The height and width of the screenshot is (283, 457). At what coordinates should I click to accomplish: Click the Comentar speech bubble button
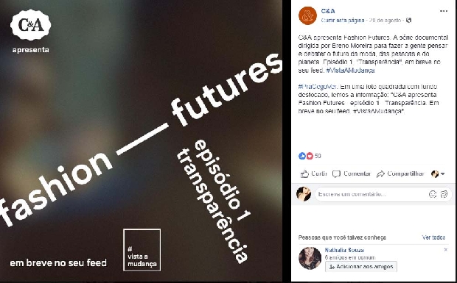tap(352, 173)
